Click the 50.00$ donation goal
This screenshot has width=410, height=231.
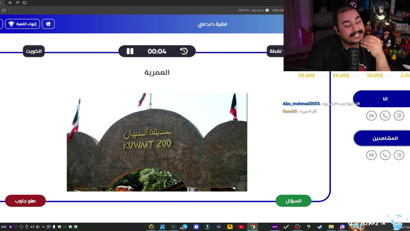click(307, 75)
